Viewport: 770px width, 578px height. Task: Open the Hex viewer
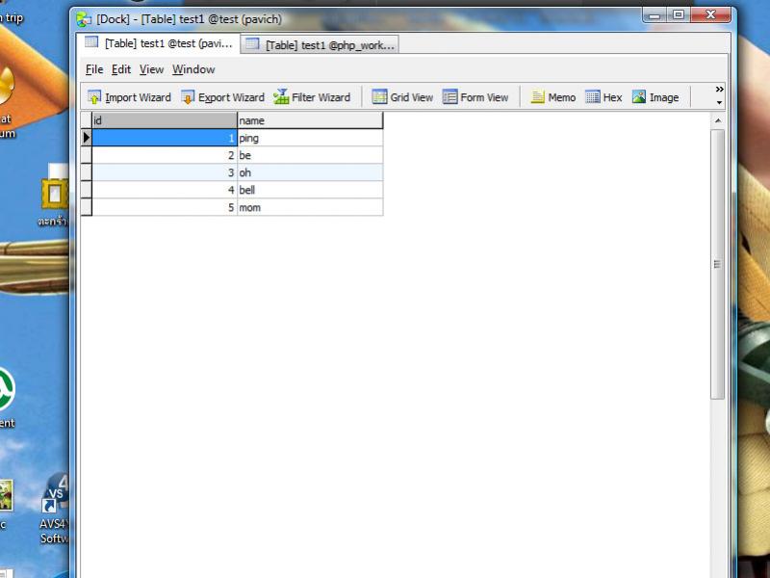click(603, 97)
